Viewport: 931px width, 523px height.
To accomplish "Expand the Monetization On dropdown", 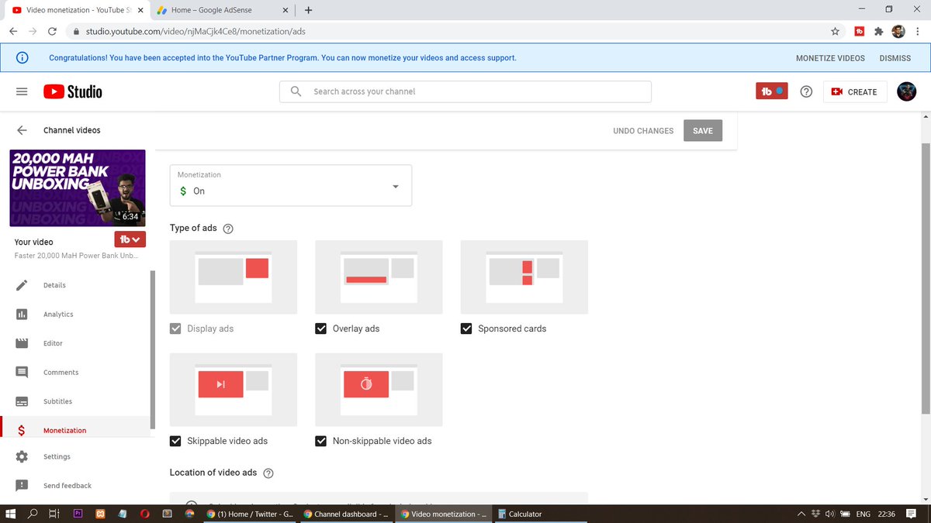I will [291, 185].
